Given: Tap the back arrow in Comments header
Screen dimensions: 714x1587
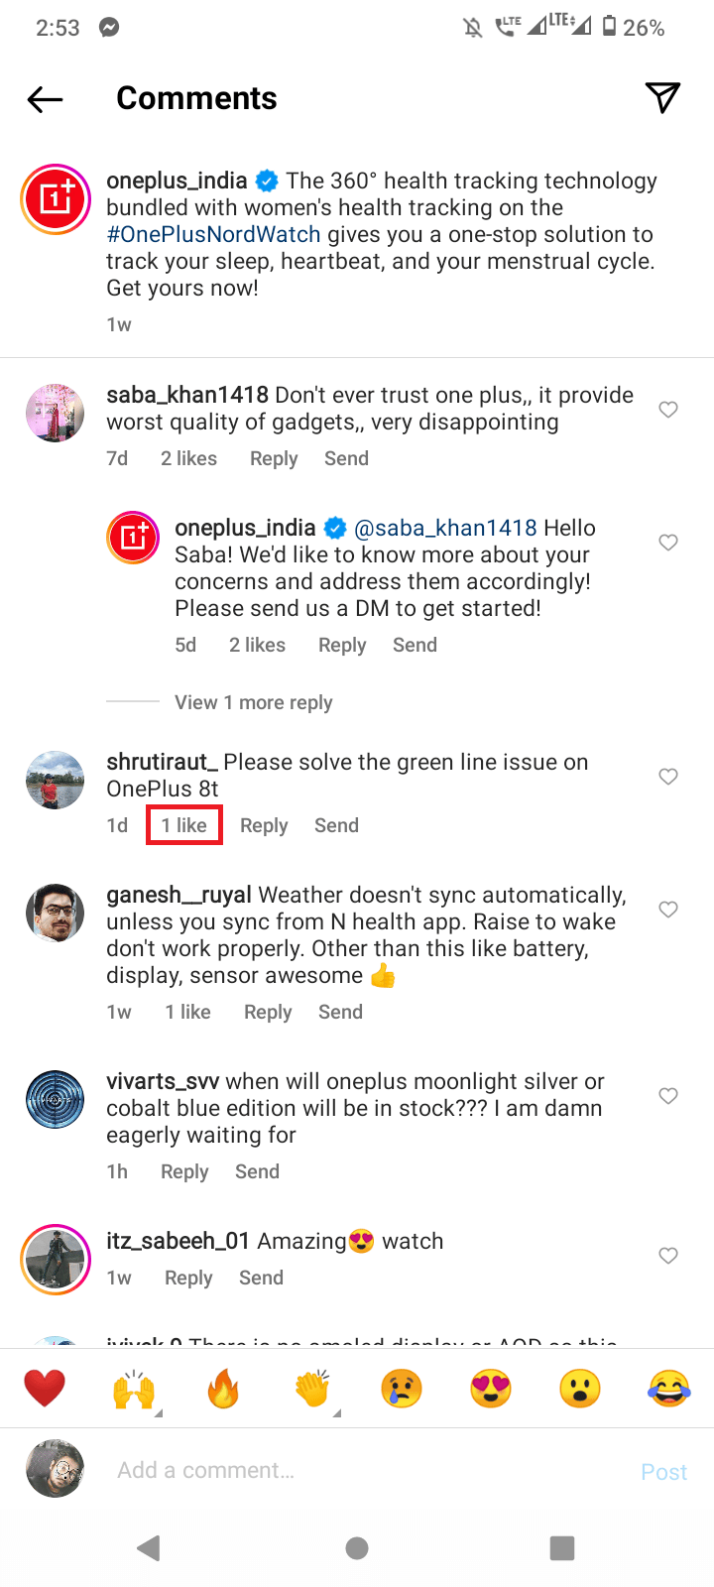Looking at the screenshot, I should pyautogui.click(x=46, y=98).
